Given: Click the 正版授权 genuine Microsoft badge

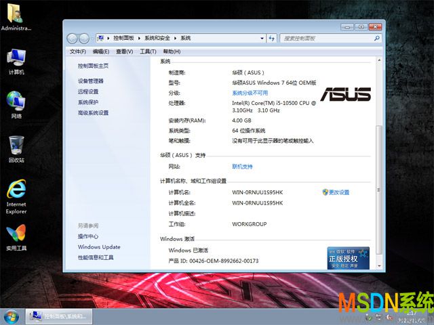Looking at the screenshot, I should [348, 258].
